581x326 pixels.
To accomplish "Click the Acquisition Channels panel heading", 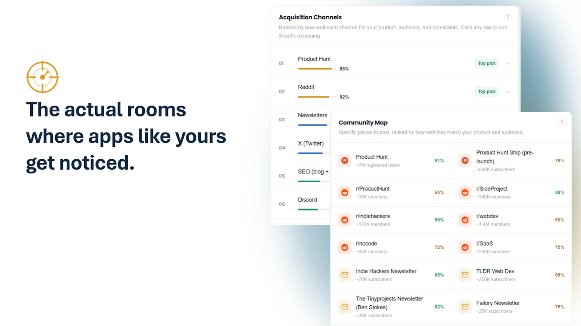I will [310, 17].
